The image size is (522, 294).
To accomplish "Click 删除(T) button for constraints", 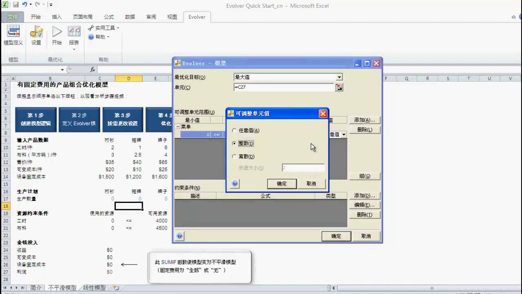I will 365,215.
